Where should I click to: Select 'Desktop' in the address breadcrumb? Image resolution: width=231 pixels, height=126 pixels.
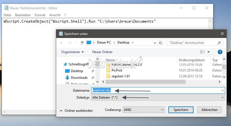(123, 42)
